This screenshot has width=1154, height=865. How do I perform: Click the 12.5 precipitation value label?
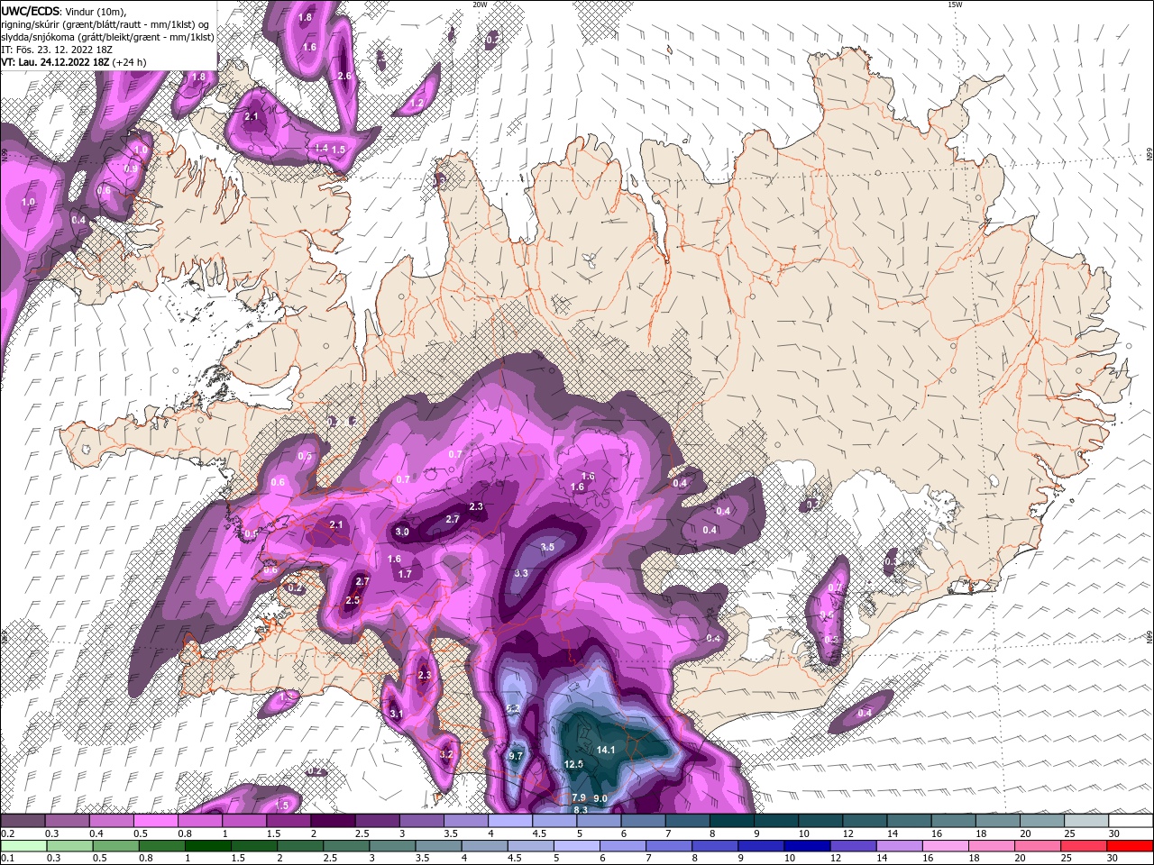(x=573, y=764)
